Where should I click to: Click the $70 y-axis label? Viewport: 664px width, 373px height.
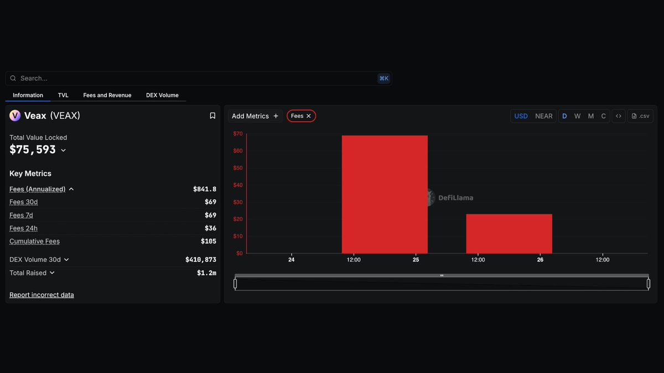(238, 134)
